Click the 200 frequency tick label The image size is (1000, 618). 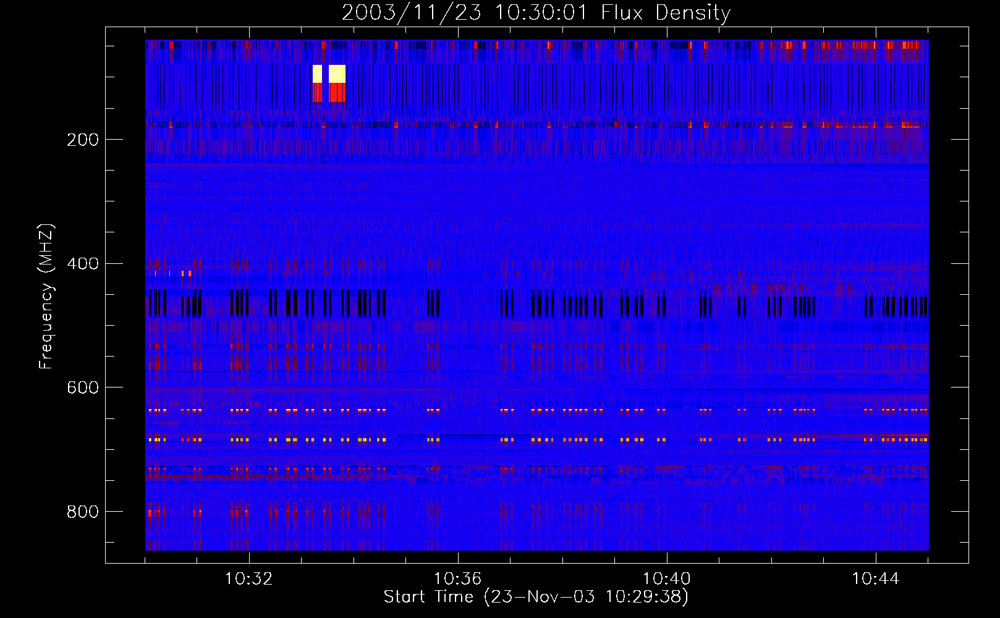pos(83,140)
